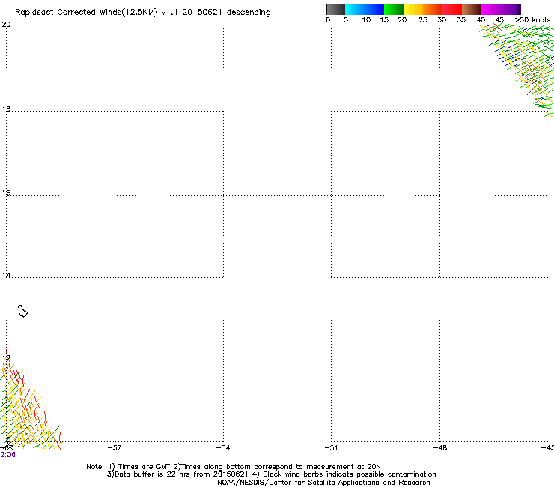Click the purple 2:08 time label

pos(7,455)
